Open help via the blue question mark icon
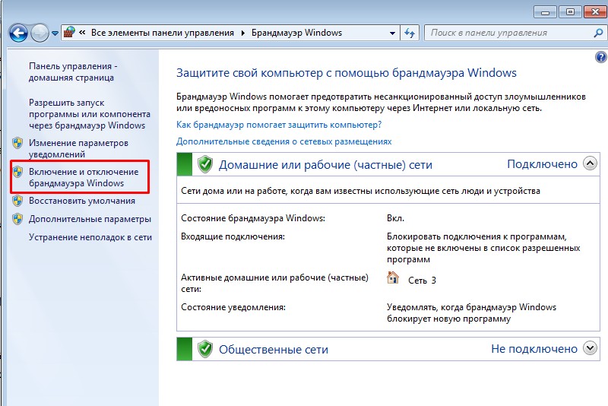Image resolution: width=608 pixels, height=406 pixels. click(601, 58)
